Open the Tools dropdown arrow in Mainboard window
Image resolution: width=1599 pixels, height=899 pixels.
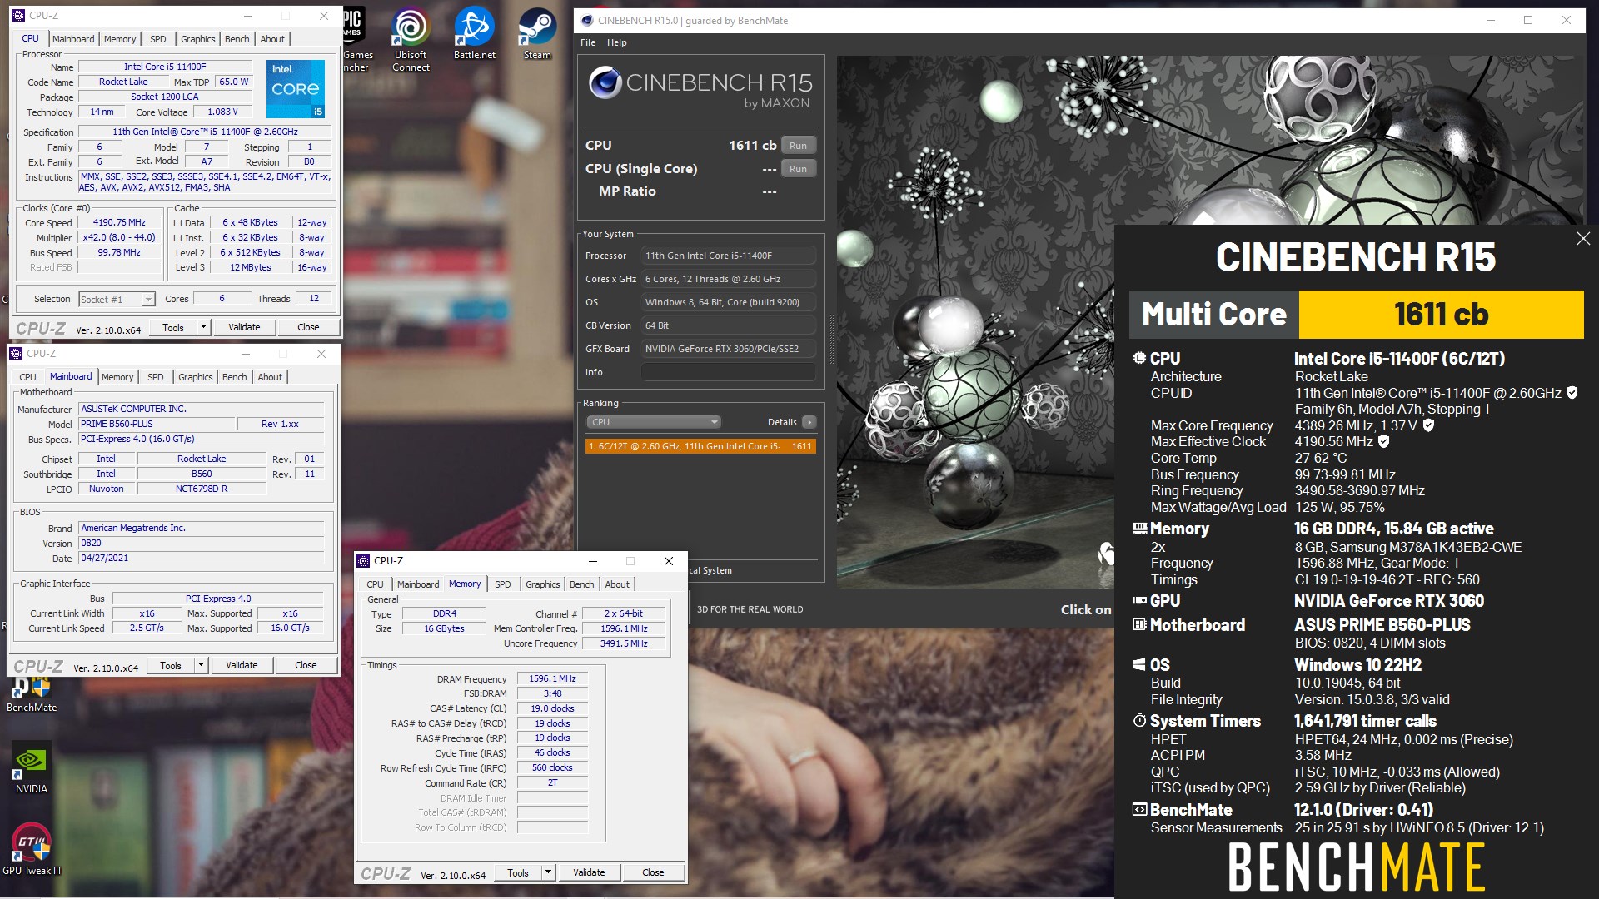click(x=201, y=665)
